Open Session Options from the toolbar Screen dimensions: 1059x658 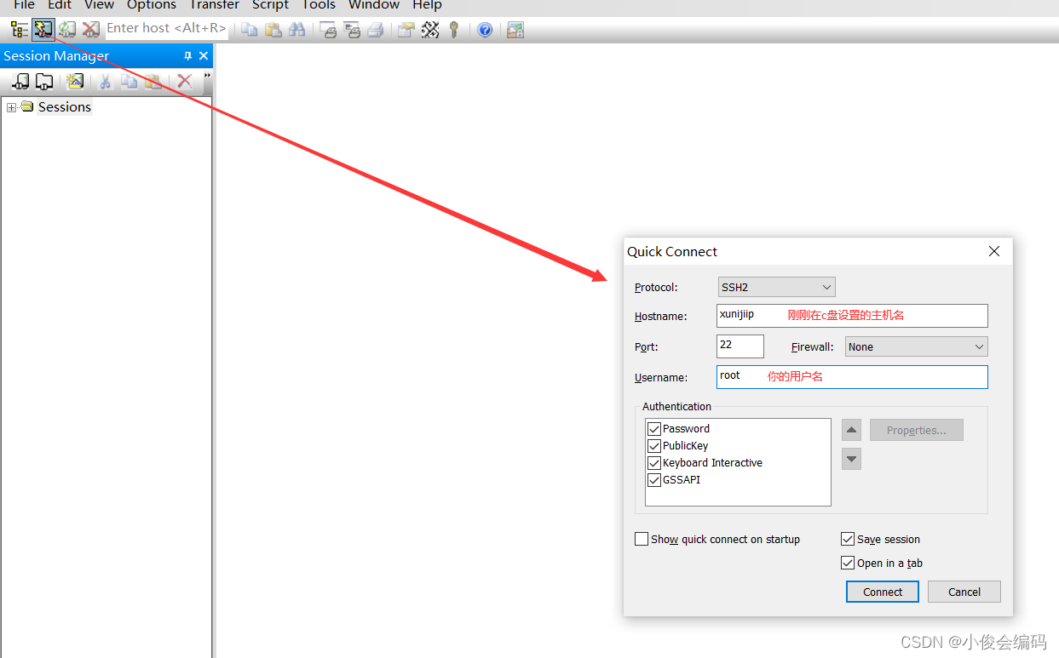406,30
